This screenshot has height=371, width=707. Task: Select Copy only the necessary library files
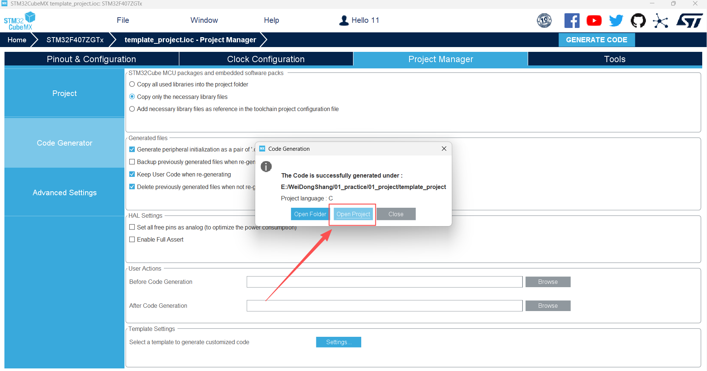coord(132,97)
